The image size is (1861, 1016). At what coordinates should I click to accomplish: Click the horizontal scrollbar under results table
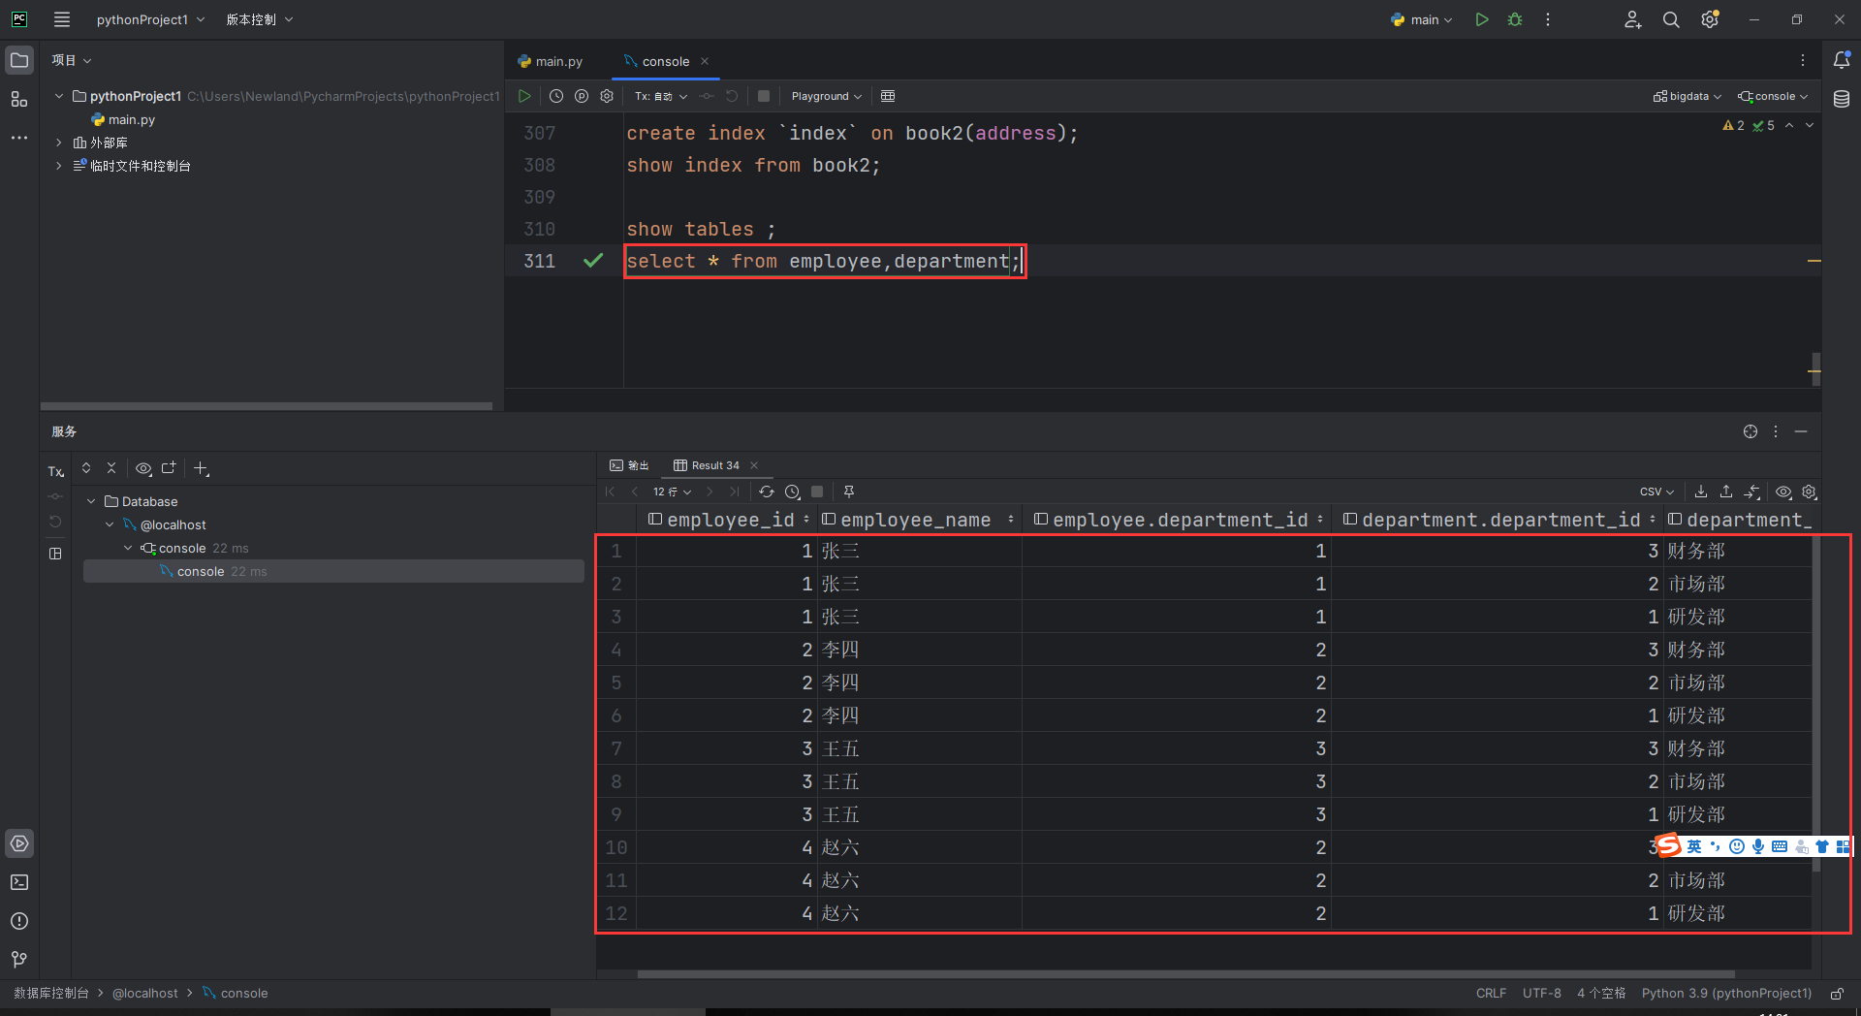tap(1184, 974)
